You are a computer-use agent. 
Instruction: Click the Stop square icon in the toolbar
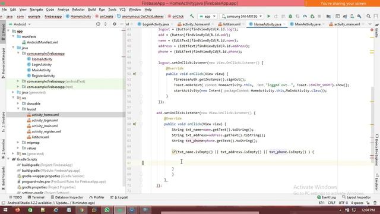click(319, 16)
